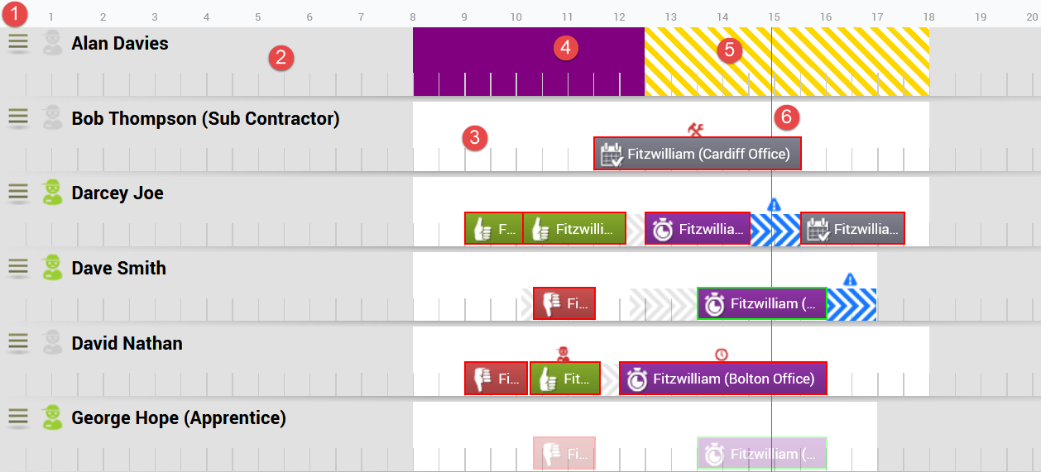Click Dave Smith's green engineer avatar icon
1041x472 pixels.
coord(52,268)
